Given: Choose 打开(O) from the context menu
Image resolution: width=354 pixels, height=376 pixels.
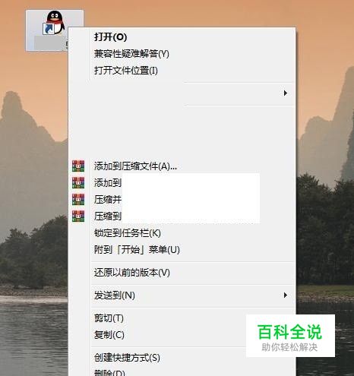Looking at the screenshot, I should click(x=110, y=37).
